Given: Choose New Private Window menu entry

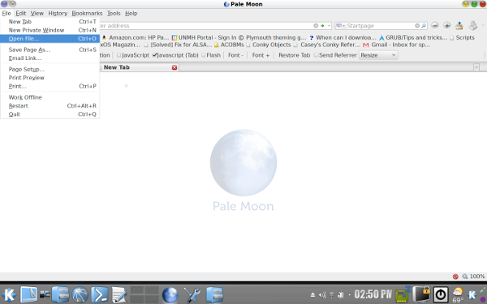Looking at the screenshot, I should [x=50, y=30].
